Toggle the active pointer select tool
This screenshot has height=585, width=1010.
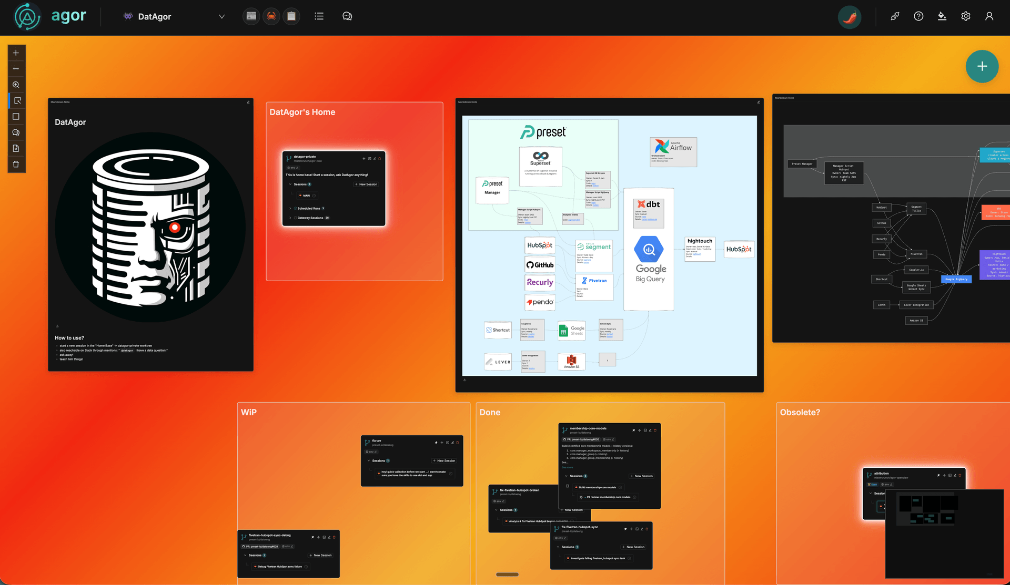(17, 100)
